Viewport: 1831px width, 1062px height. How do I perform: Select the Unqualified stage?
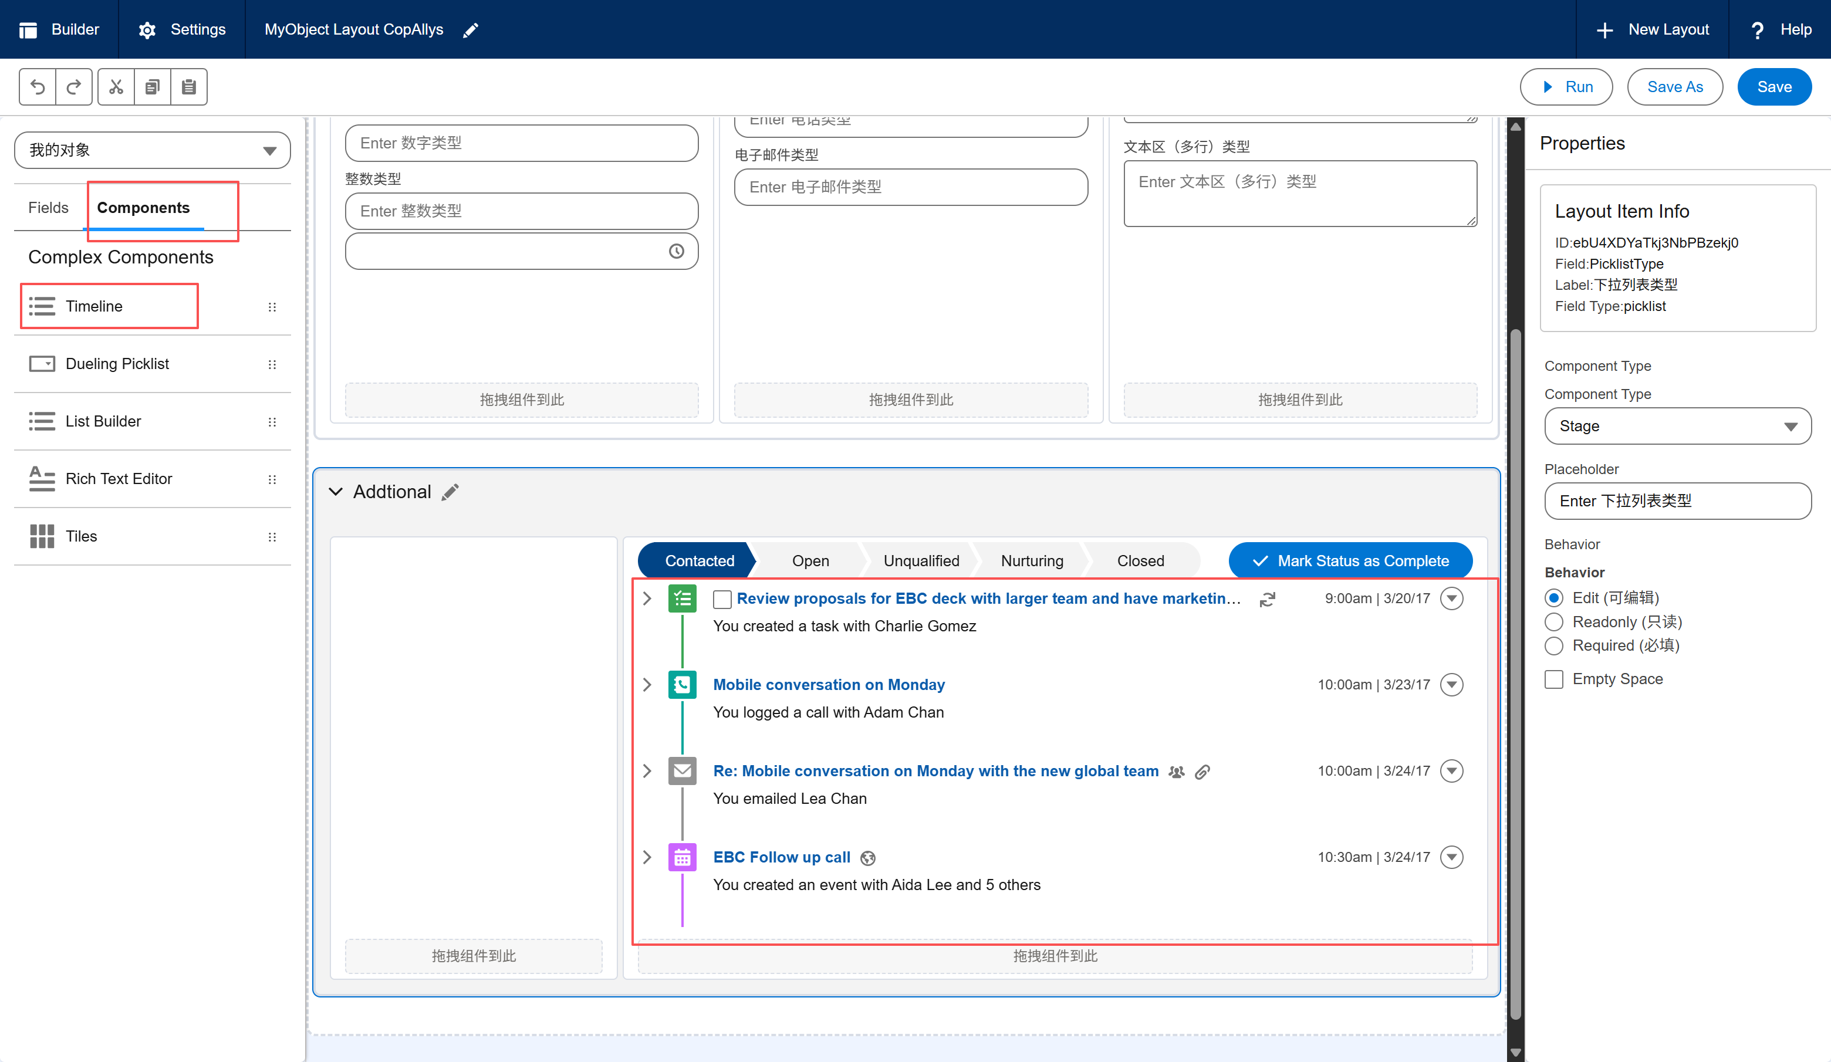coord(921,561)
